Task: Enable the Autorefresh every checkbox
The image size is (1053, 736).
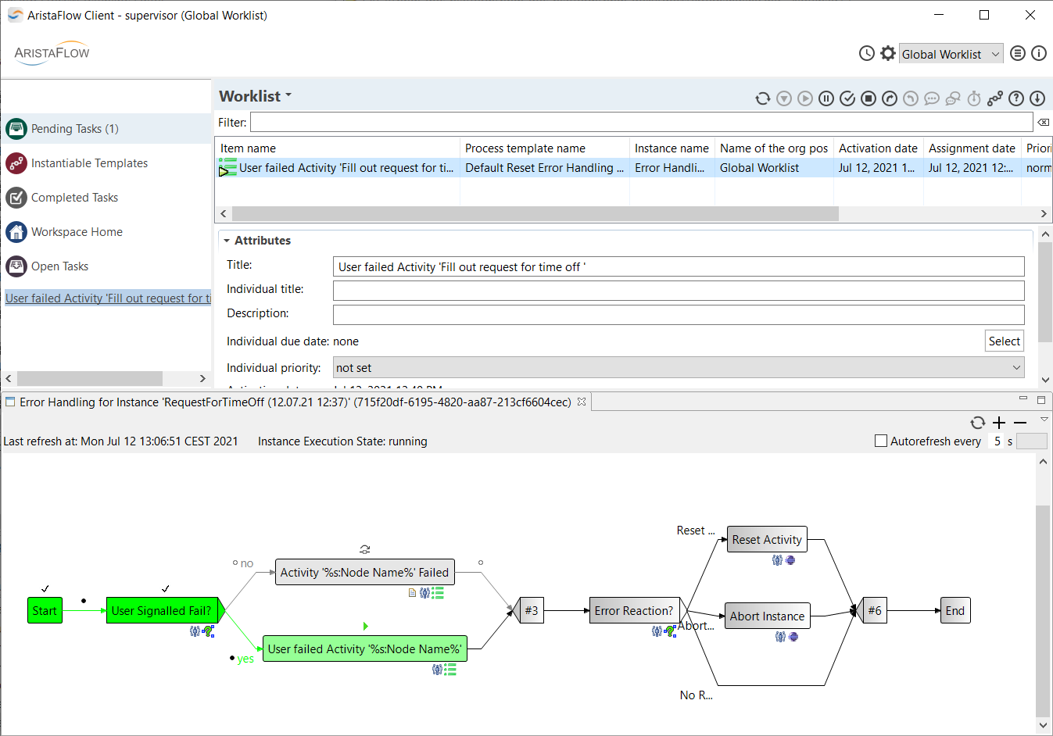Action: pos(881,441)
